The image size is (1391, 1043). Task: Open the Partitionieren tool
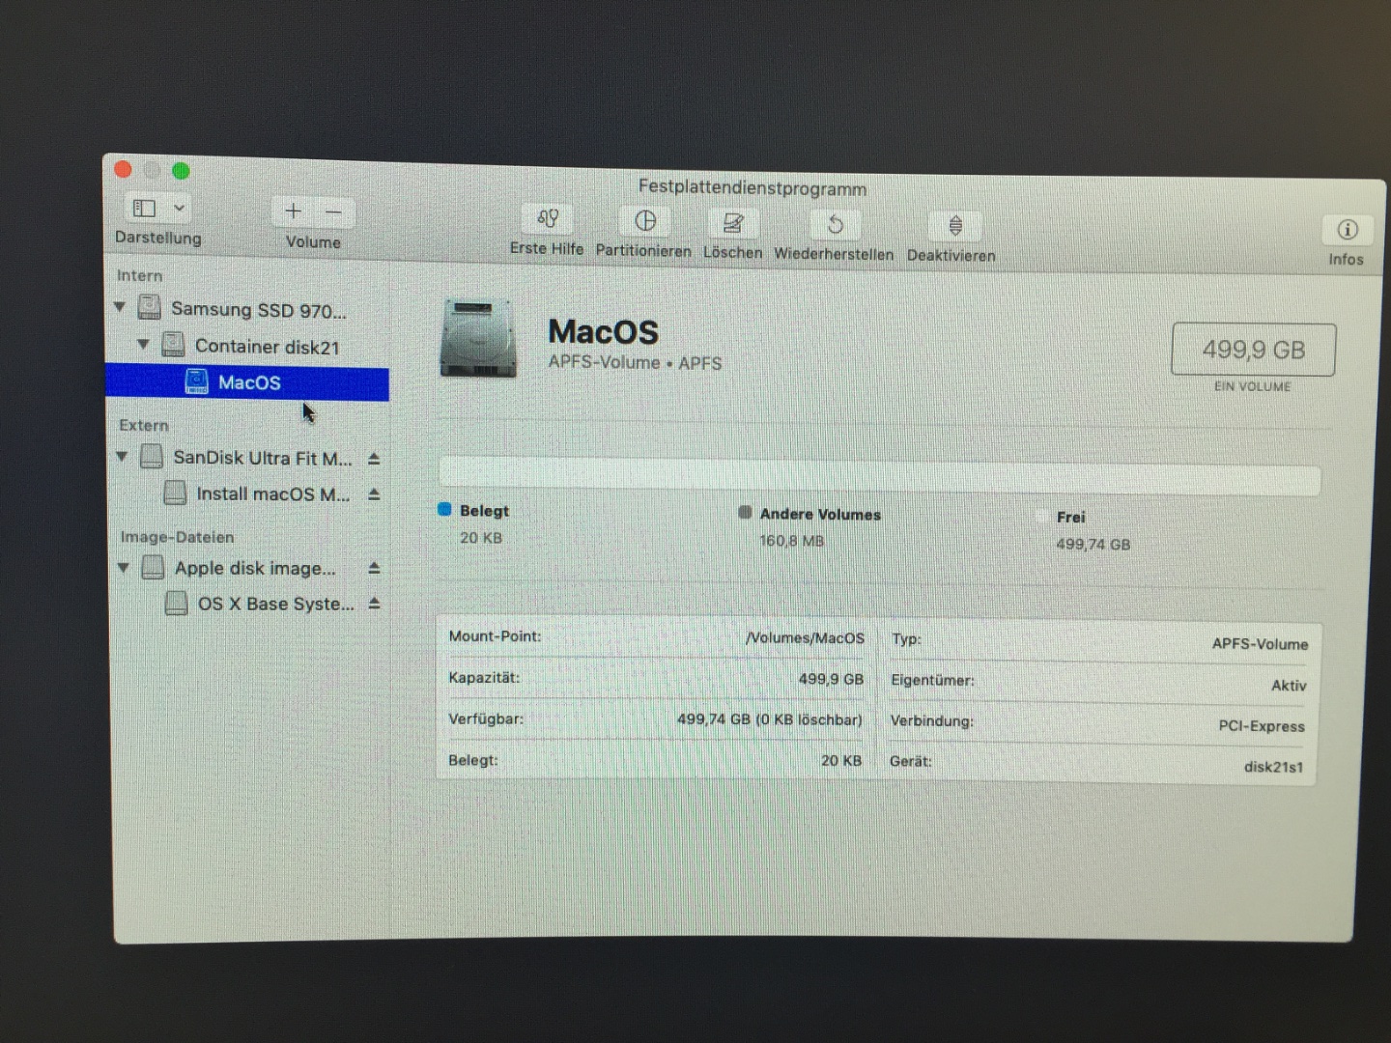[x=645, y=221]
